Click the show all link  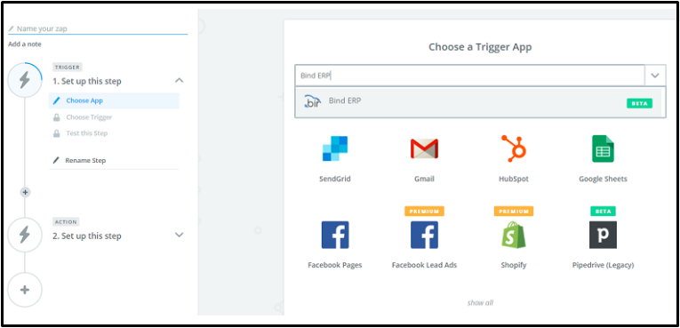[x=480, y=303]
